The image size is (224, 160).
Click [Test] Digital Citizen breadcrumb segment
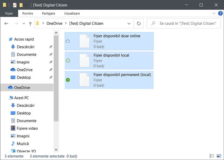[86, 23]
